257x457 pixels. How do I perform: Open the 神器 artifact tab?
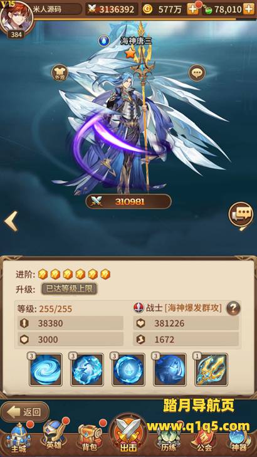click(x=239, y=439)
